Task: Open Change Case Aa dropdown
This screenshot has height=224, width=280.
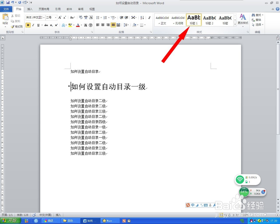Action: point(72,17)
